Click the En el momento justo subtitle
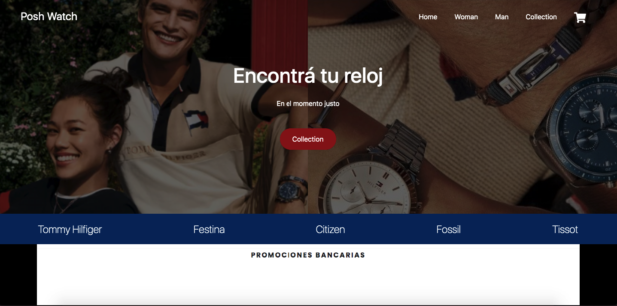The height and width of the screenshot is (306, 617). [308, 104]
